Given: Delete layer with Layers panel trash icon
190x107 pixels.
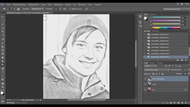Looking at the screenshot, I should coord(186,103).
